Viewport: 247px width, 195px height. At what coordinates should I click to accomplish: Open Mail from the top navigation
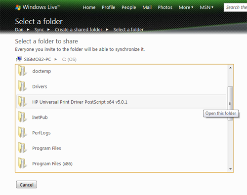pyautogui.click(x=147, y=7)
